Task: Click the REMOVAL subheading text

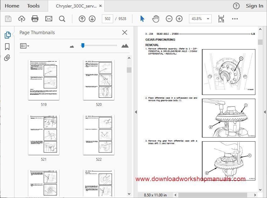Action: click(x=152, y=45)
